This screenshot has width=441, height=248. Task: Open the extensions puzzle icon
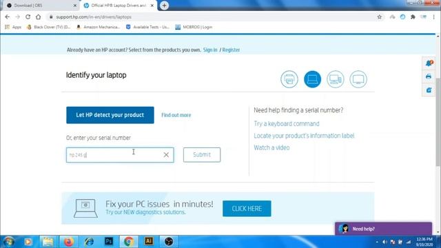pyautogui.click(x=413, y=17)
